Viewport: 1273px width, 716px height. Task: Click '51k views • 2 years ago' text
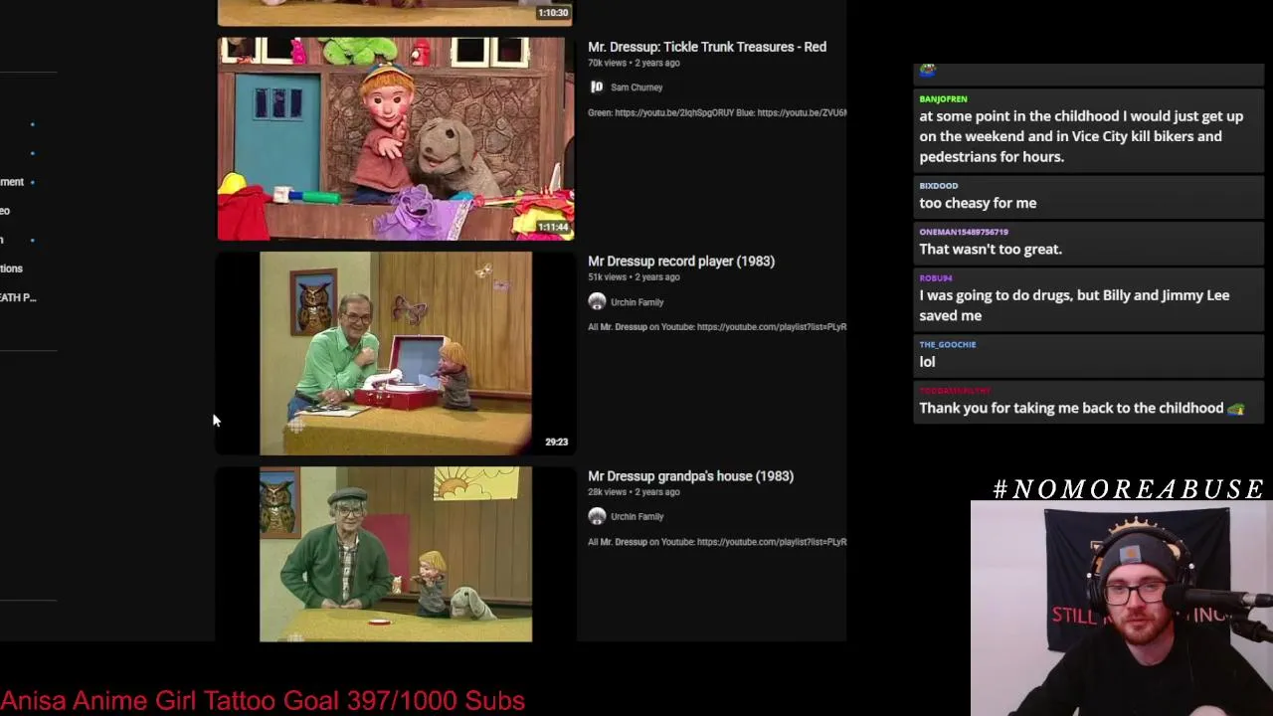634,277
